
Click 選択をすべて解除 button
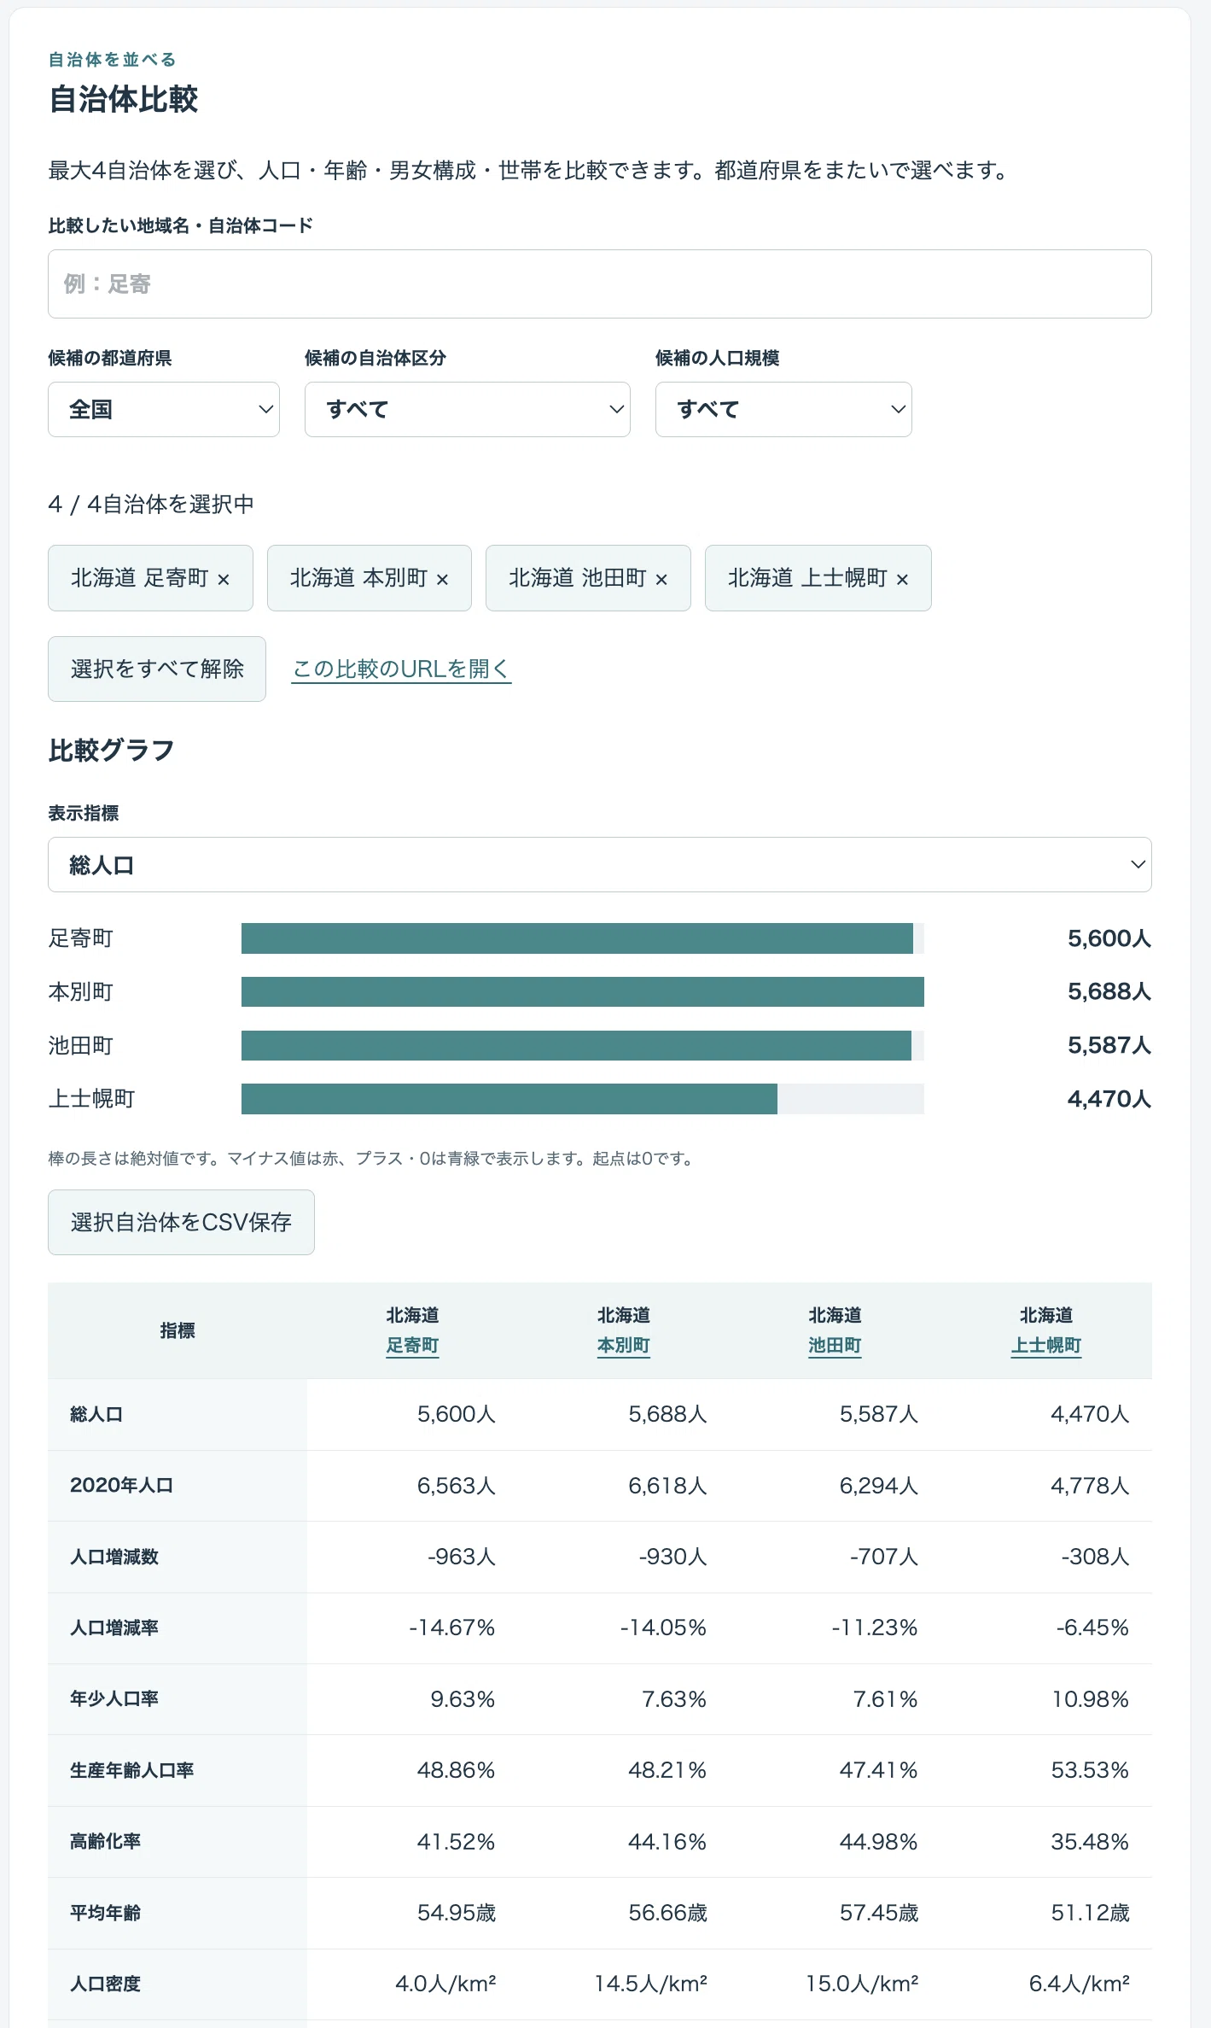[x=157, y=669]
